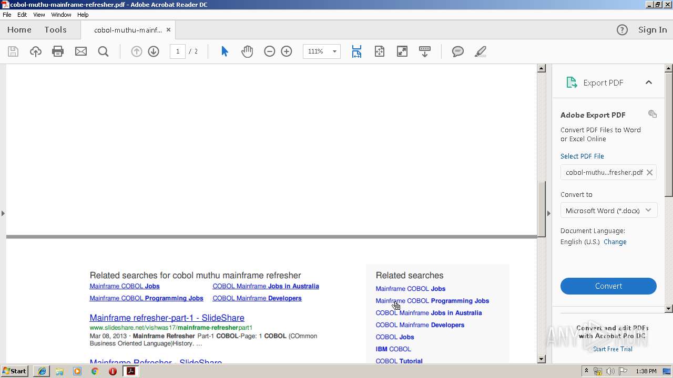Open Chrome from the taskbar

(95, 371)
